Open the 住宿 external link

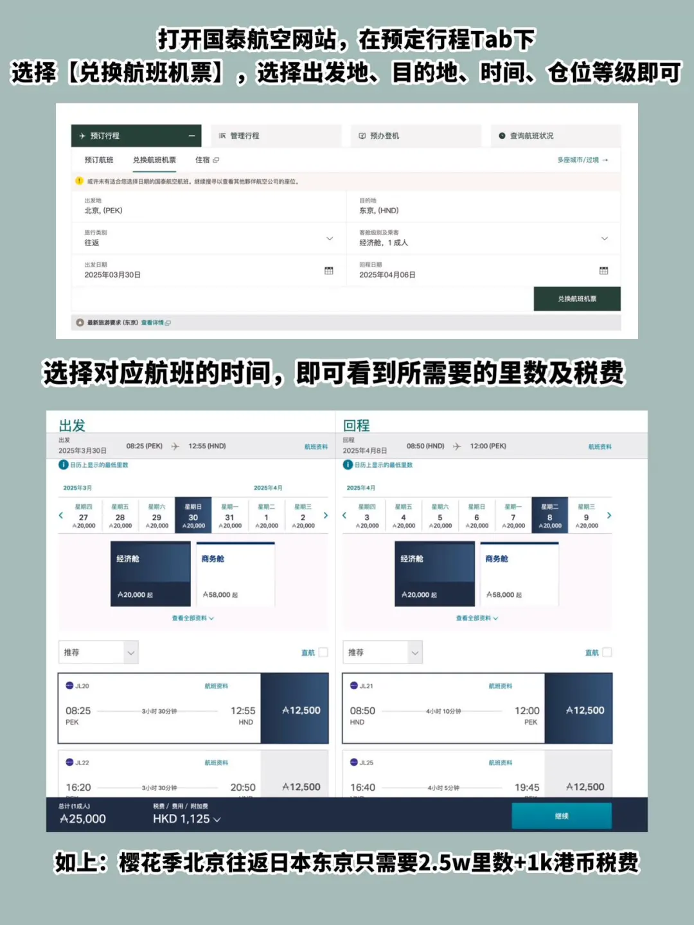(207, 160)
